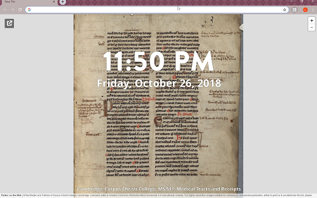The height and width of the screenshot is (198, 317).
Task: Click the Friday, October 26, 2018 date
Action: click(159, 83)
